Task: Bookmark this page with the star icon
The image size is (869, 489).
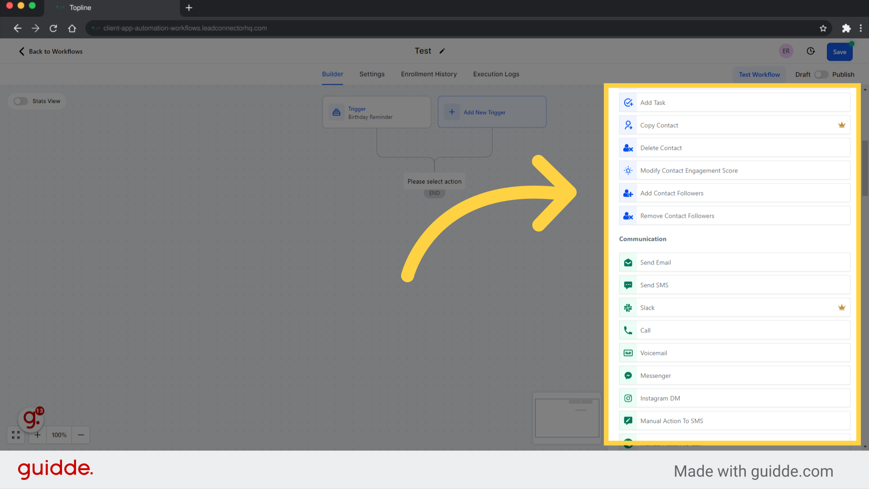Action: pyautogui.click(x=823, y=28)
